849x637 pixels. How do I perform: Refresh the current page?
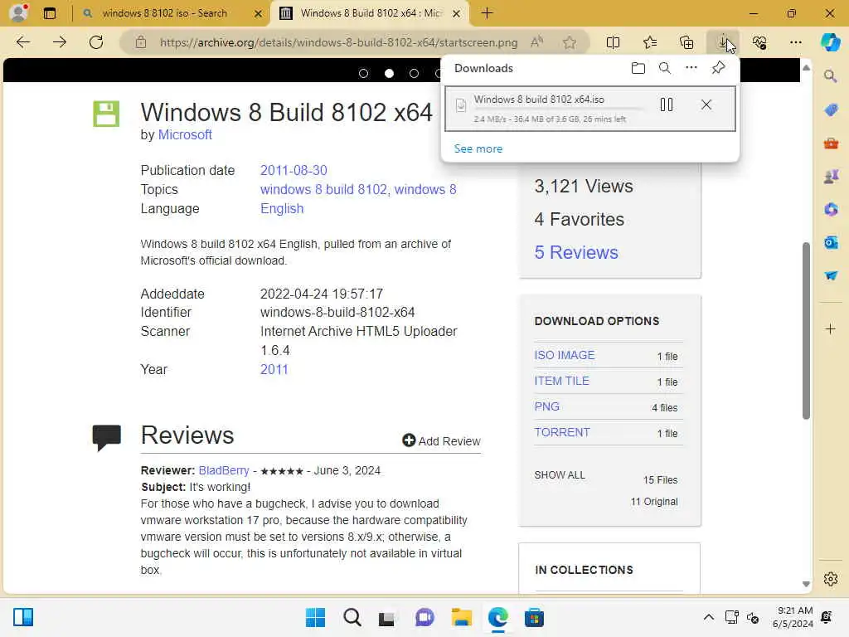pyautogui.click(x=96, y=42)
